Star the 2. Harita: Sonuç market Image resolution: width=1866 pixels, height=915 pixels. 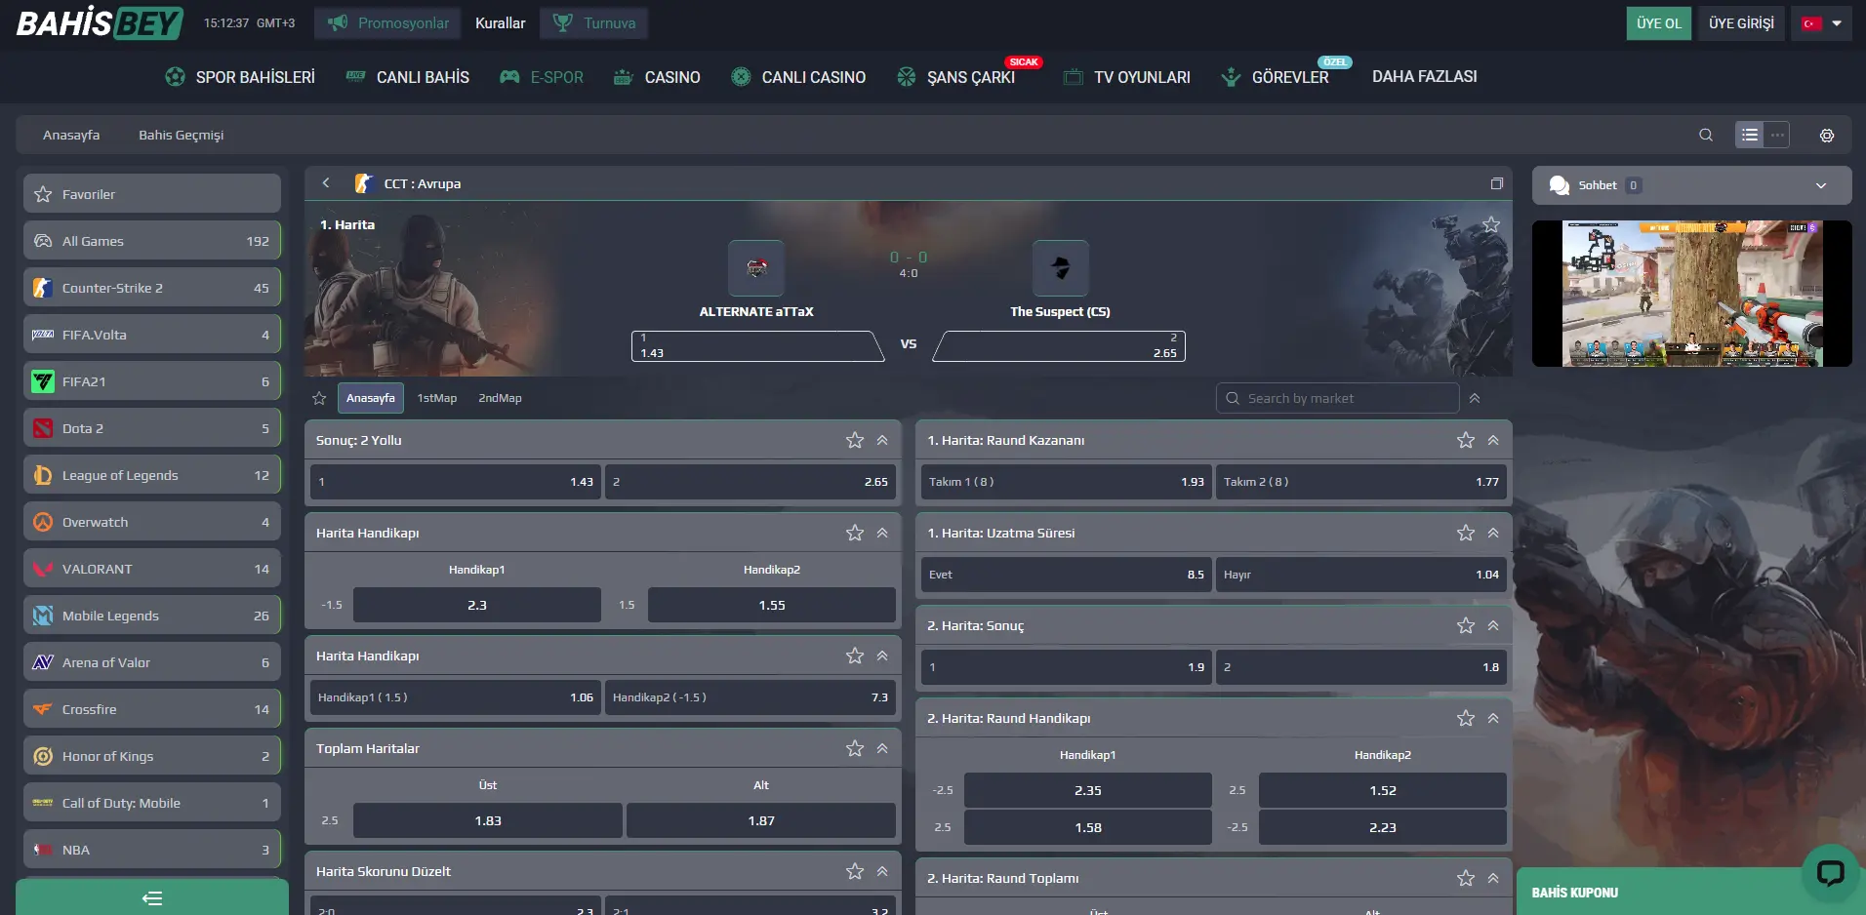click(x=1466, y=625)
